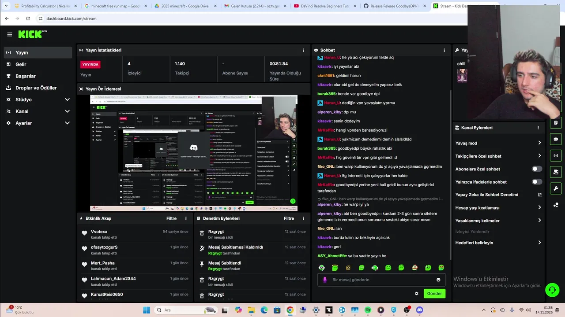This screenshot has height=317, width=565.
Task: Select Droplar ve Ödüller in sidebar
Action: pos(38,88)
